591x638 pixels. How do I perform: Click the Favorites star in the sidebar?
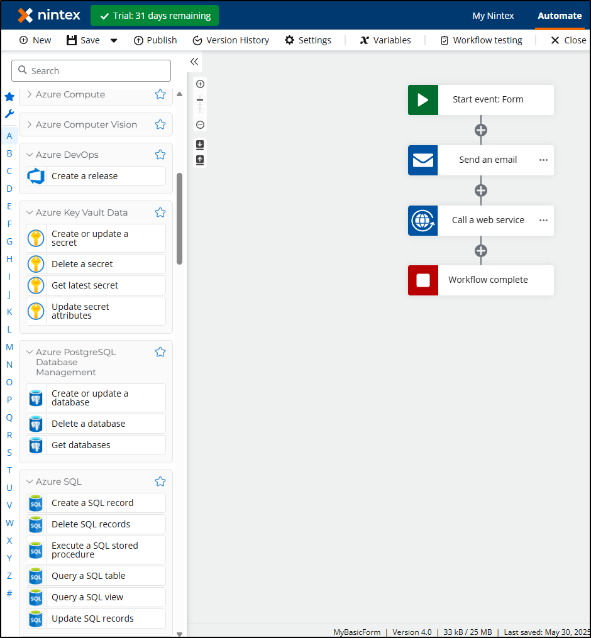tap(9, 96)
